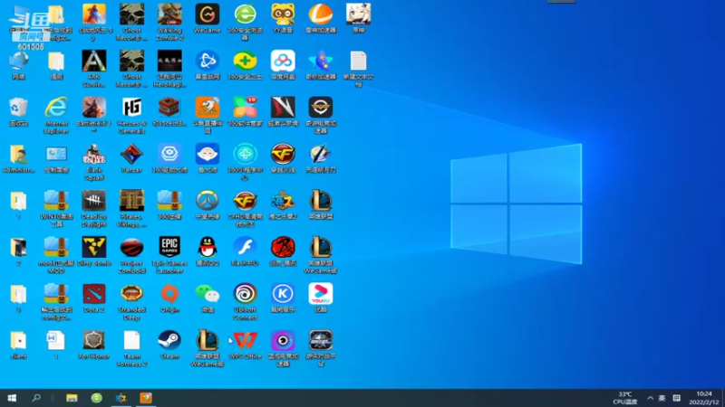Open Tencent QQ penguin icon
This screenshot has height=407, width=725.
[x=208, y=251]
